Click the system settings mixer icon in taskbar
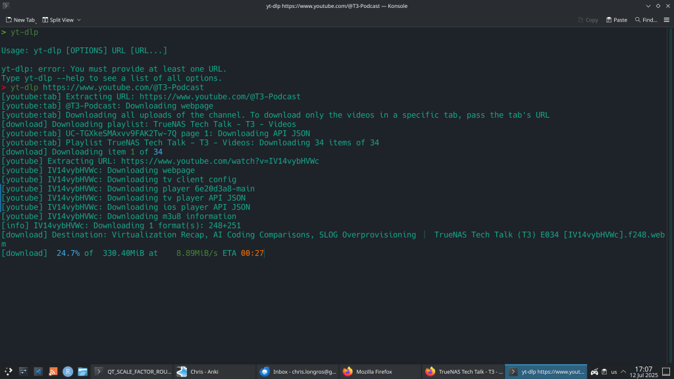Viewport: 674px width, 379px height. click(24, 372)
